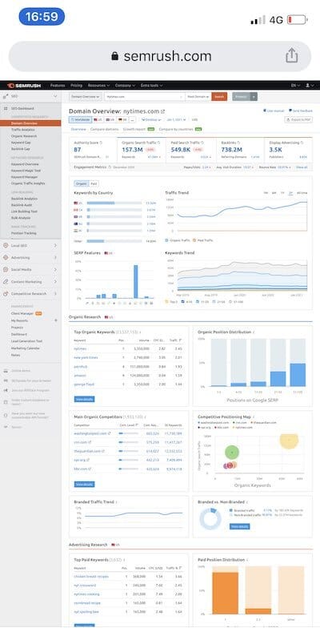Open the Semrush logo home link

click(24, 85)
